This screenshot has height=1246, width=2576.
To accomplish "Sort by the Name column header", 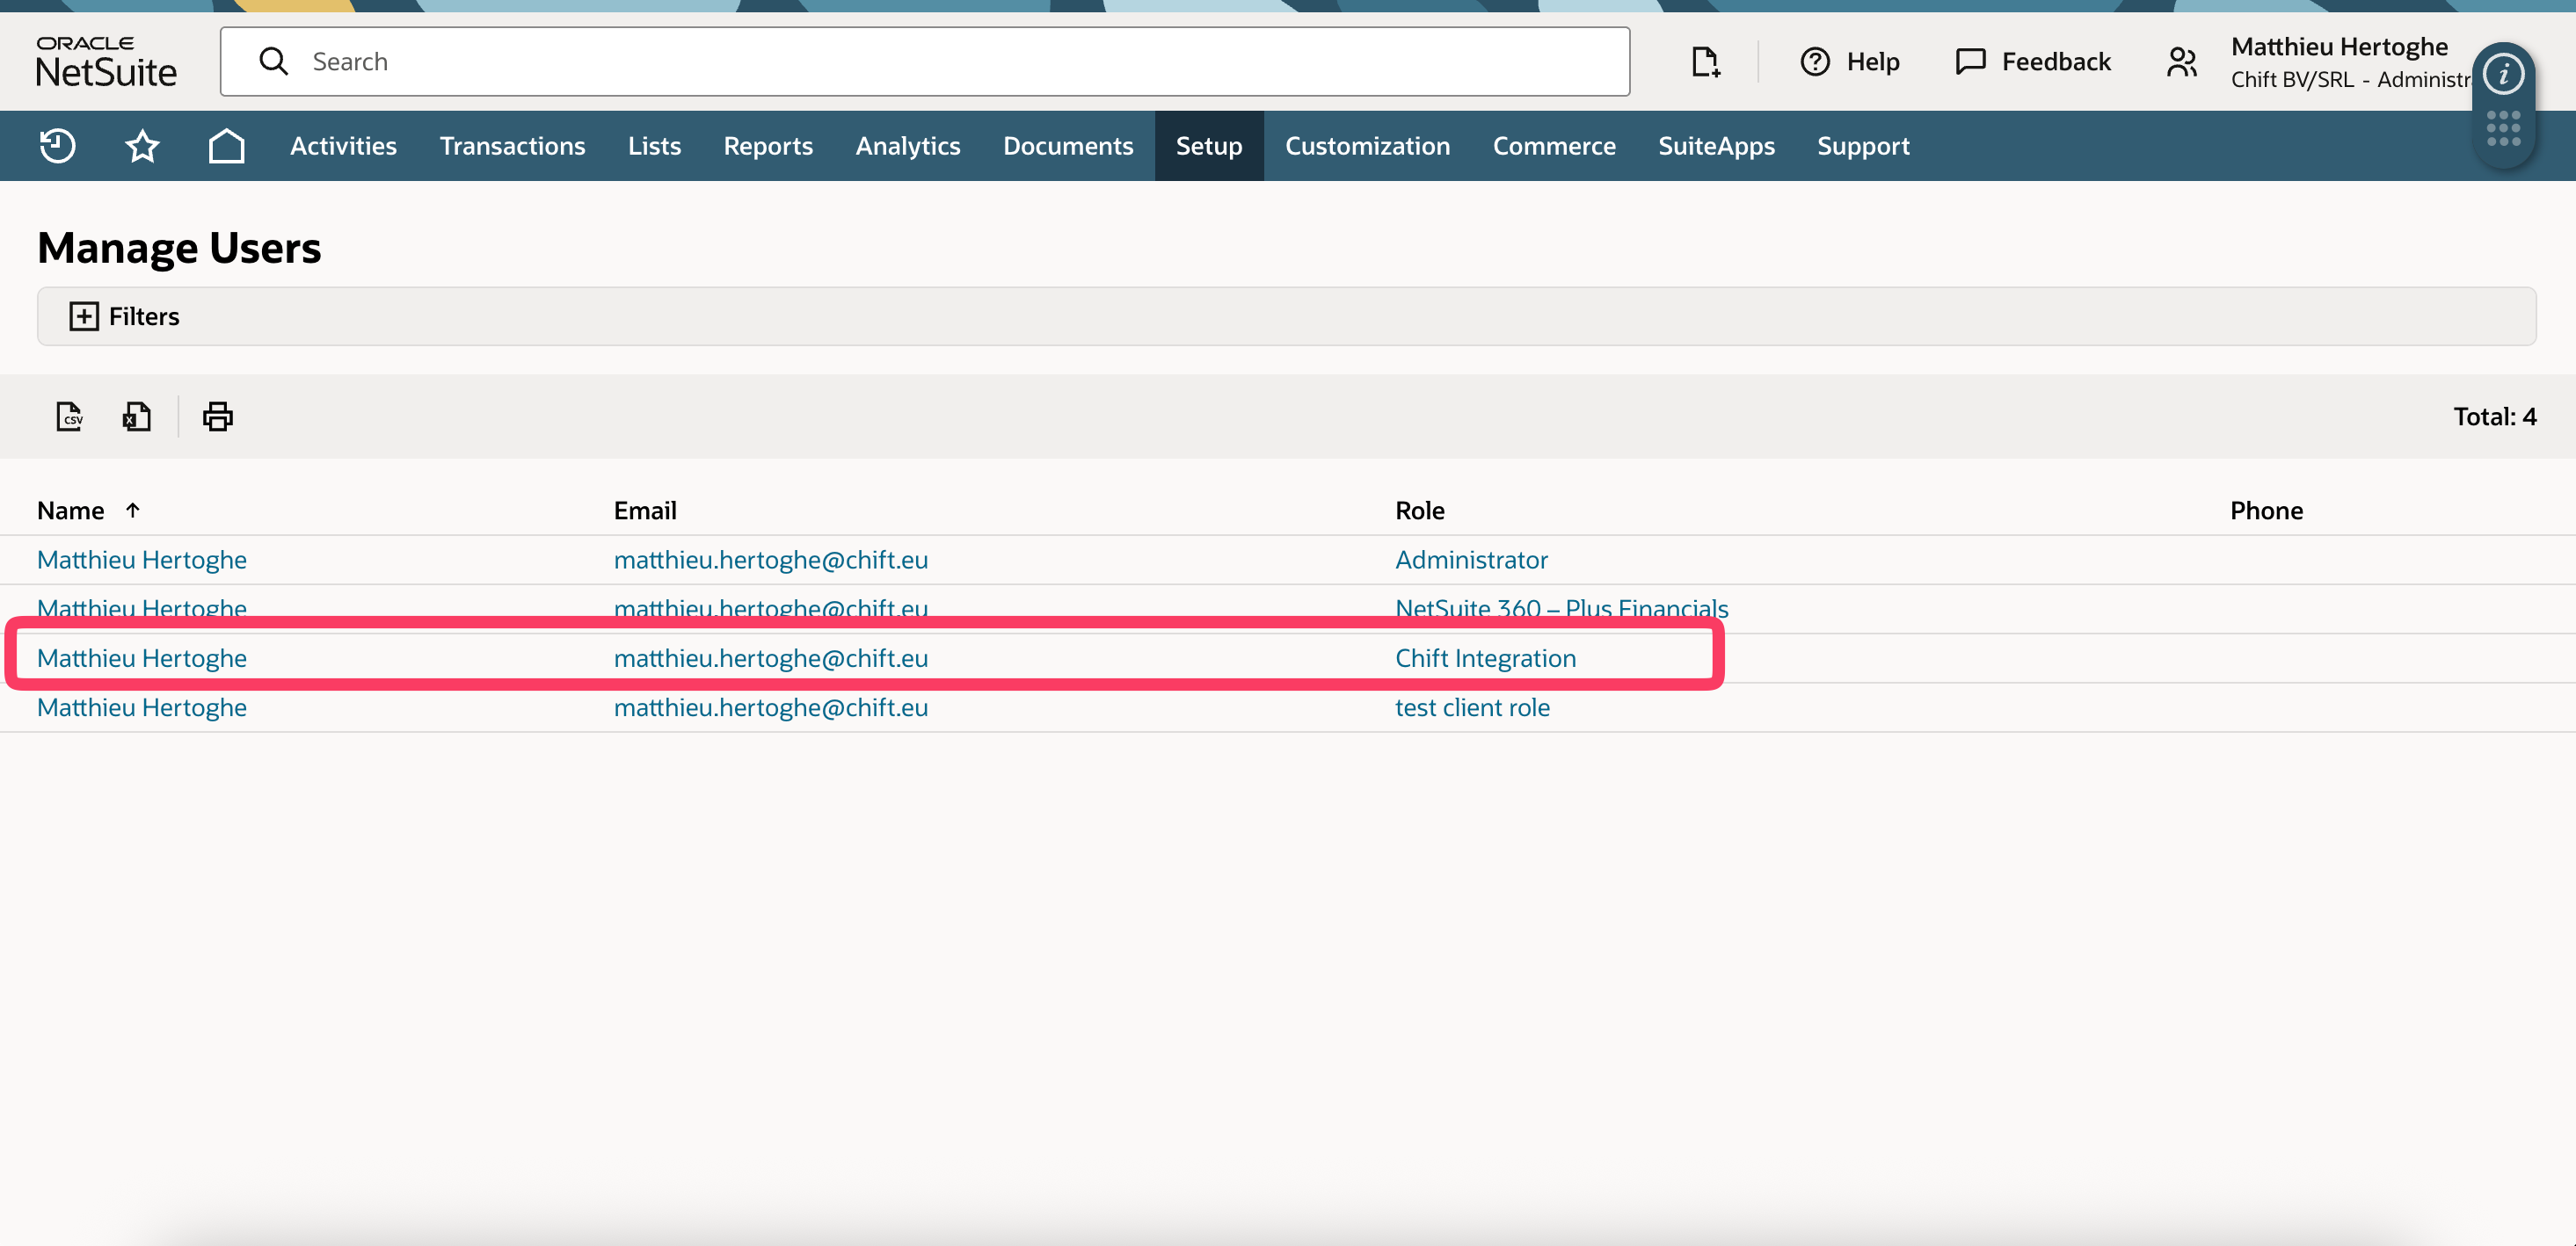I will pos(71,511).
